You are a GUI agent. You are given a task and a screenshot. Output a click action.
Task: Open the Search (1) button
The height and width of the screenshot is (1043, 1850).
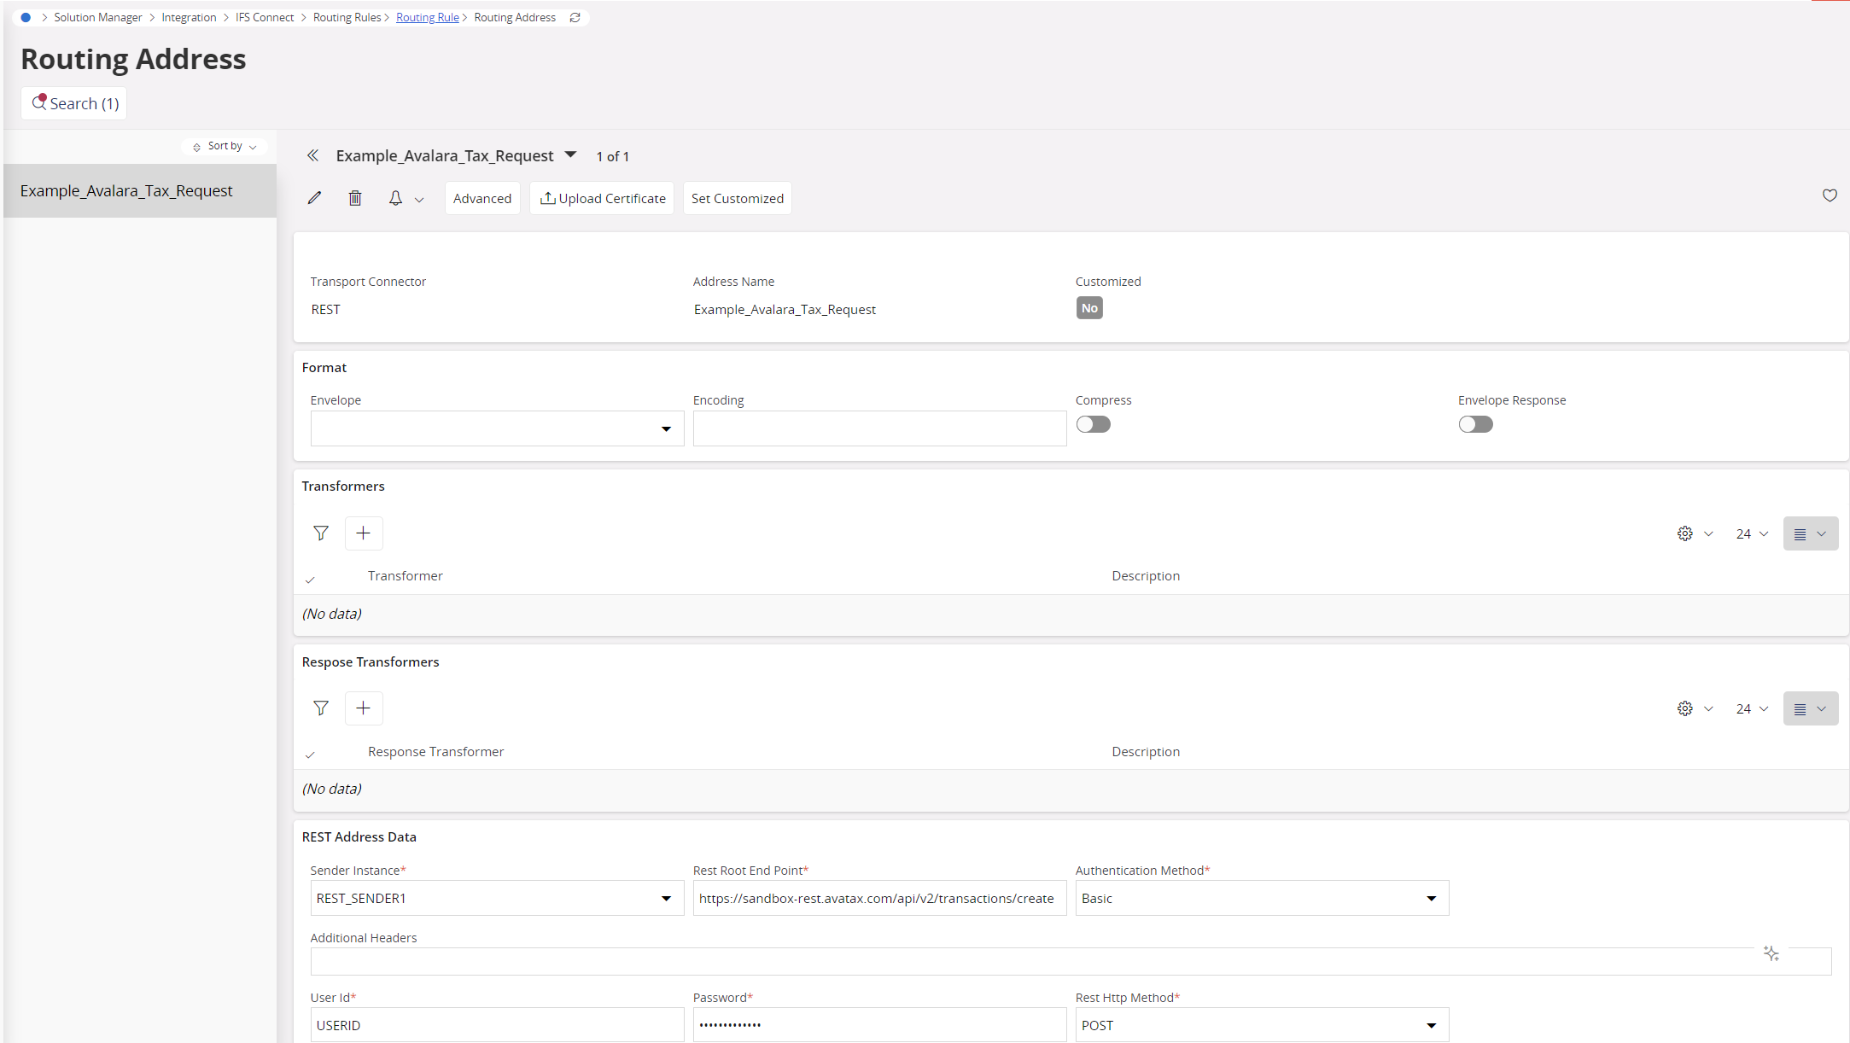point(74,103)
